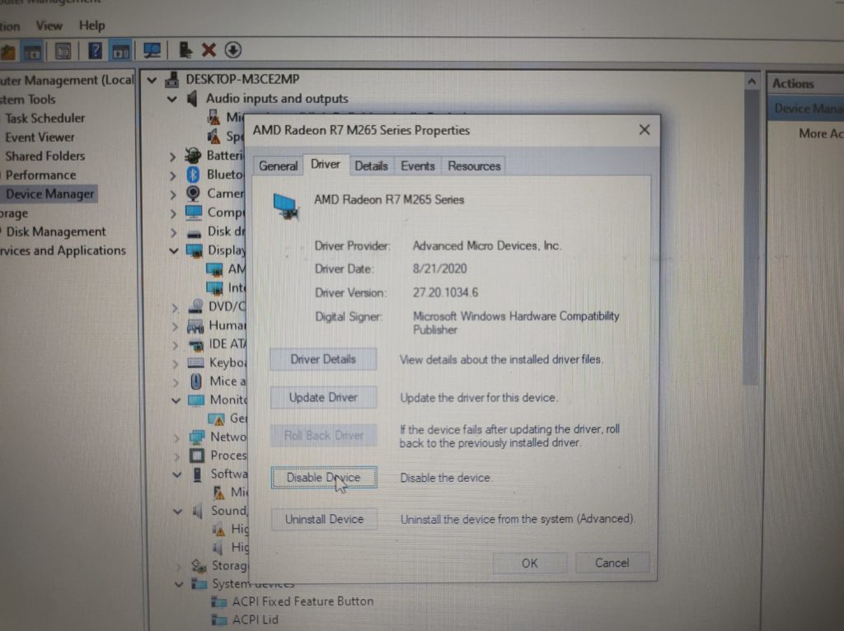Click the grayed Roll Back Driver button
Screen dimensions: 844x631
(x=324, y=435)
